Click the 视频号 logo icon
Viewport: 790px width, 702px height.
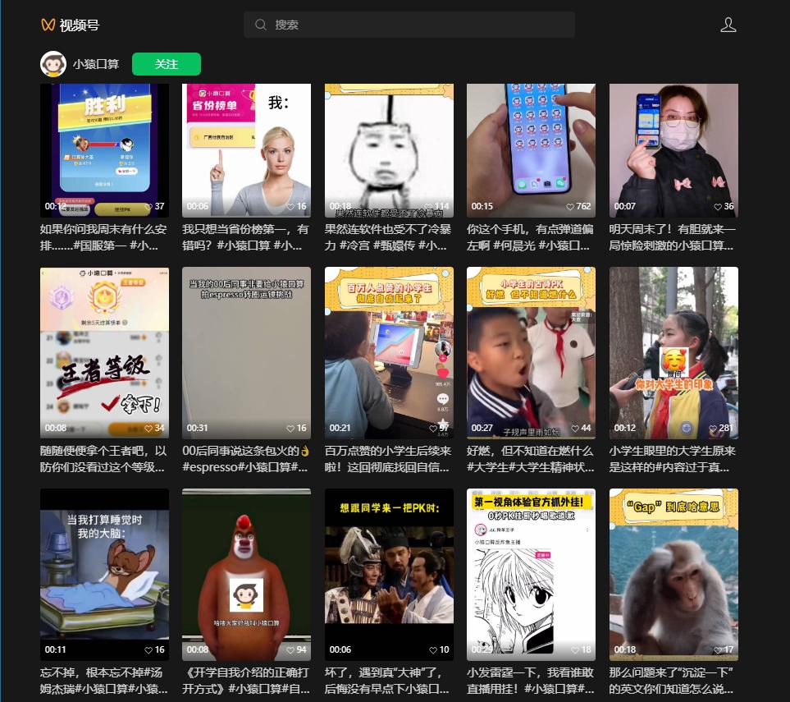click(48, 25)
